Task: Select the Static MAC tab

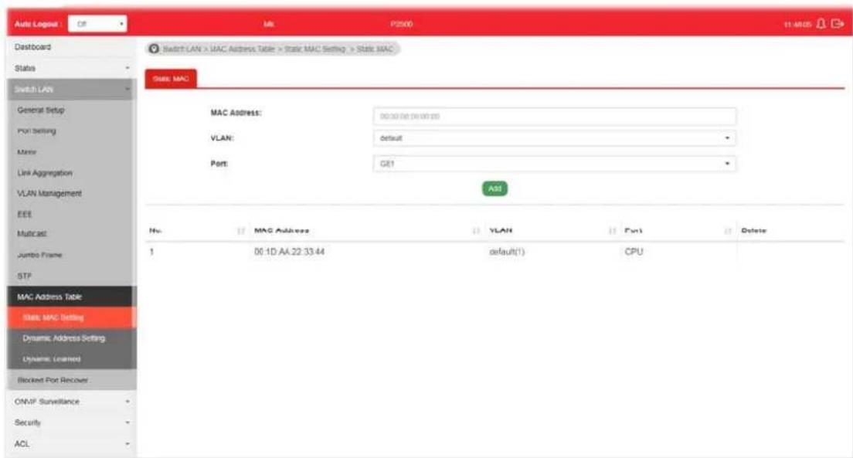Action: click(x=171, y=79)
